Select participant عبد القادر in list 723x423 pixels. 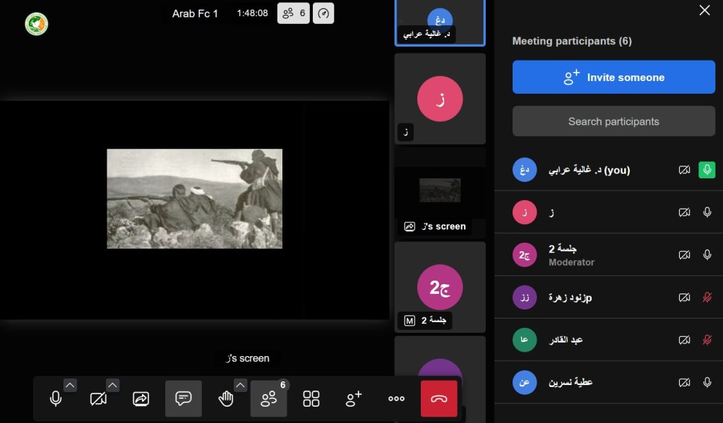point(566,340)
